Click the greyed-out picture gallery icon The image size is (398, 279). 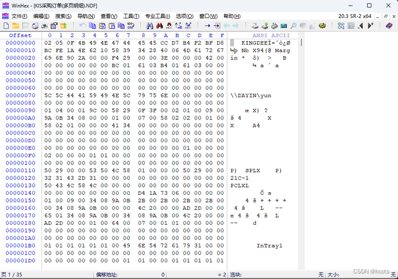tap(312, 25)
